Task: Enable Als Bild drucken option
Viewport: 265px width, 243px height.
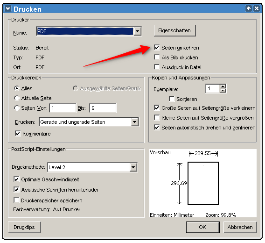Action: coord(157,57)
